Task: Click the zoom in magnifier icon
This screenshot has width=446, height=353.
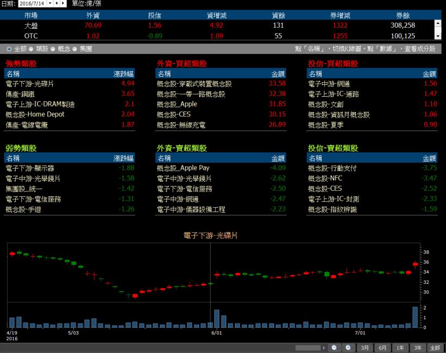Action: point(348,348)
